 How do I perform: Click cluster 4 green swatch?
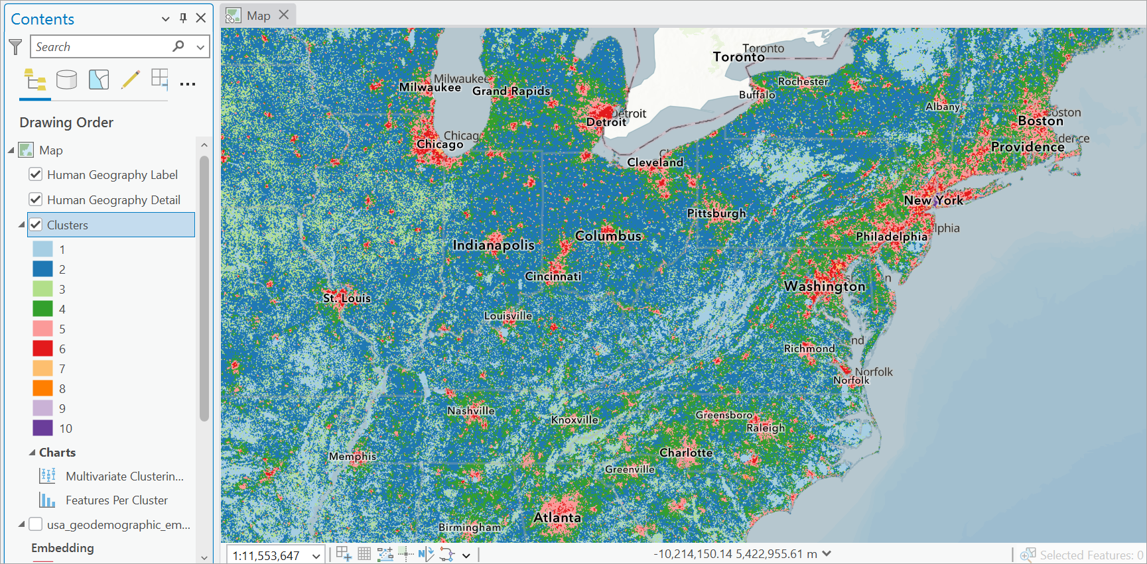(x=42, y=309)
